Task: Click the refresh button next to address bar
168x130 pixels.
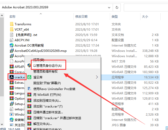Action: 117,7
